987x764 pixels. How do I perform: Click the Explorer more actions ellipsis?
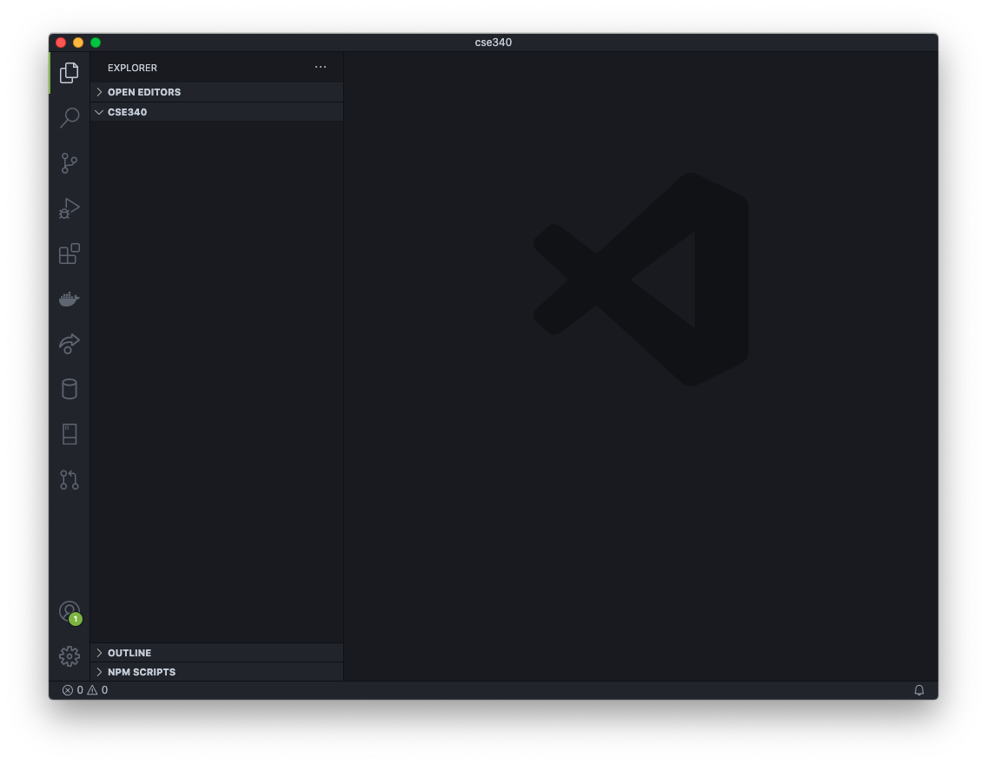(321, 67)
